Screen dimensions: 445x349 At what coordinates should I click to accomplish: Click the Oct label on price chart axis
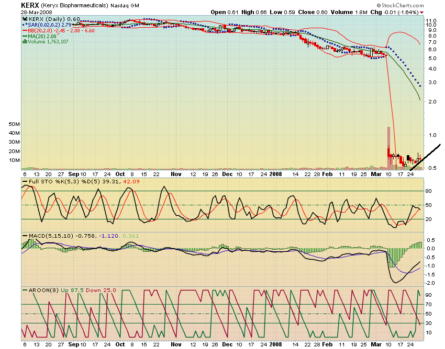pyautogui.click(x=120, y=173)
